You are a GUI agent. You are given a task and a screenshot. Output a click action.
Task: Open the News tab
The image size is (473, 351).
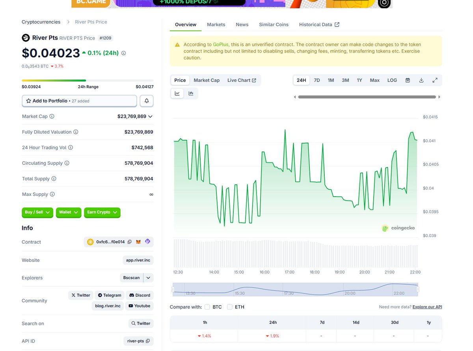(242, 24)
